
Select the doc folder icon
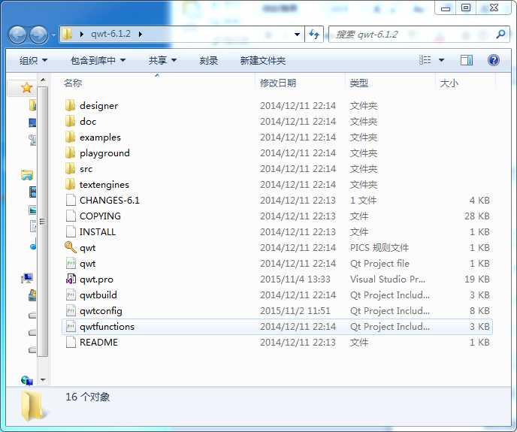click(70, 122)
